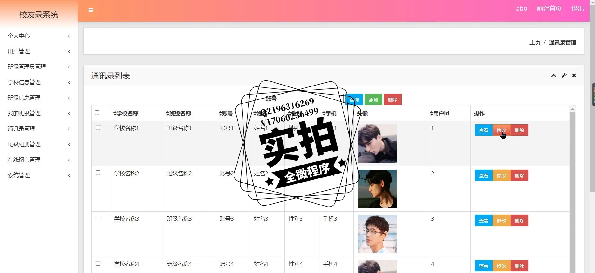Open the 前台首页 link in the top bar

pos(549,9)
